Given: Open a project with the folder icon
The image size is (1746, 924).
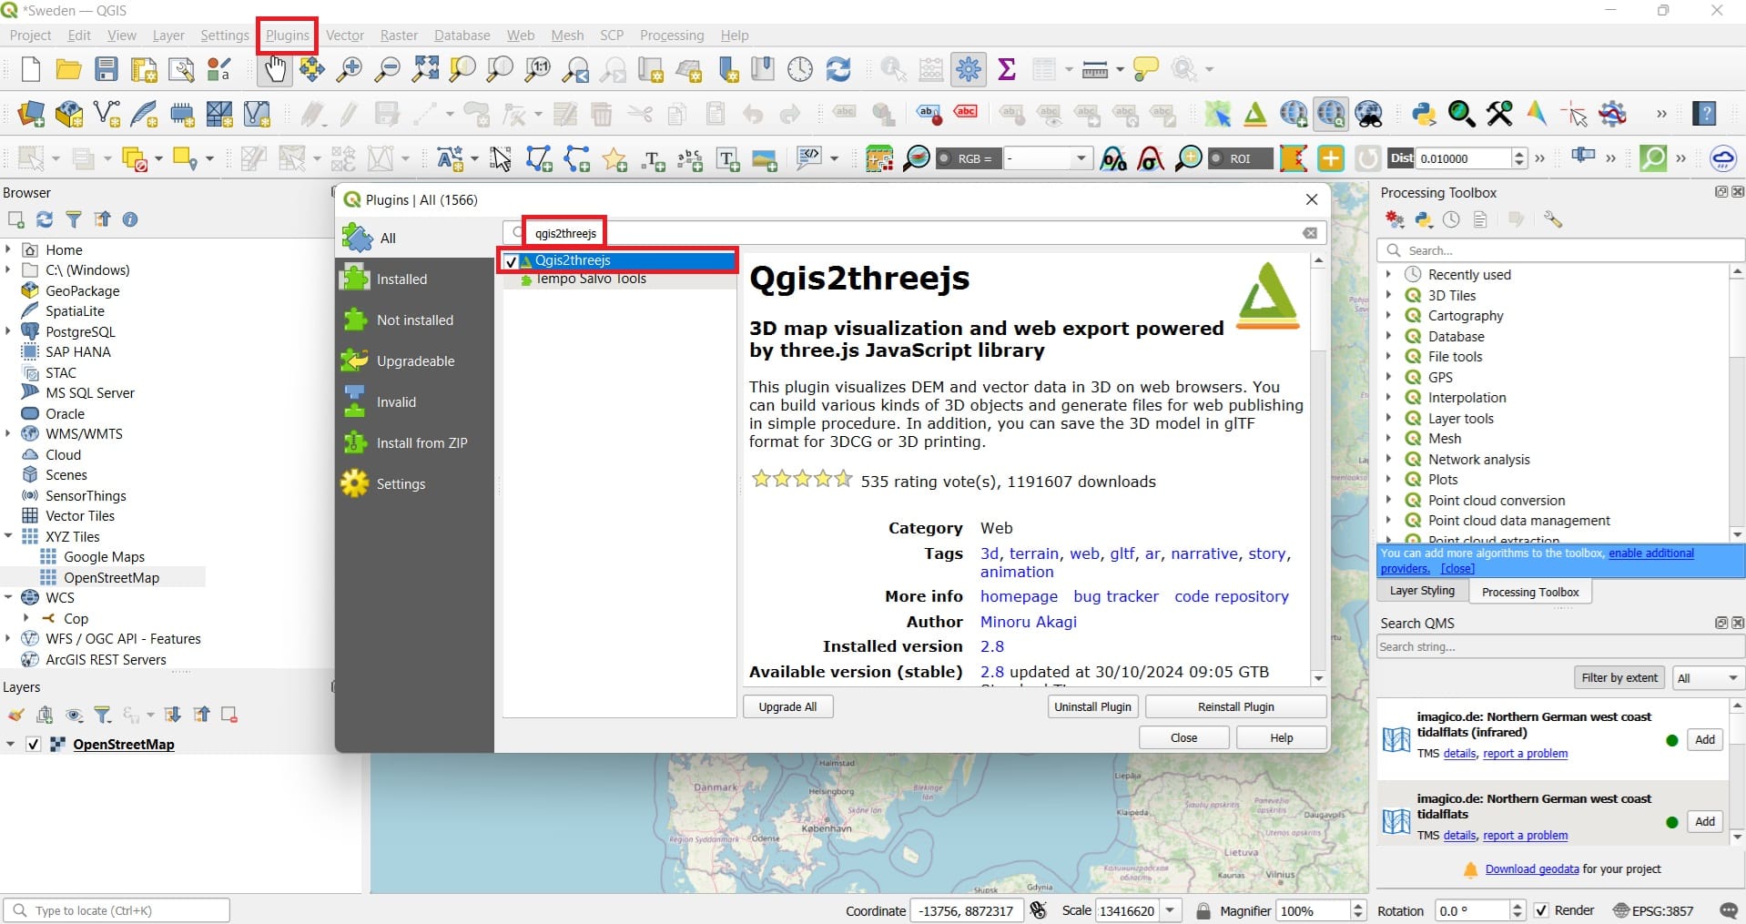Looking at the screenshot, I should (x=68, y=69).
